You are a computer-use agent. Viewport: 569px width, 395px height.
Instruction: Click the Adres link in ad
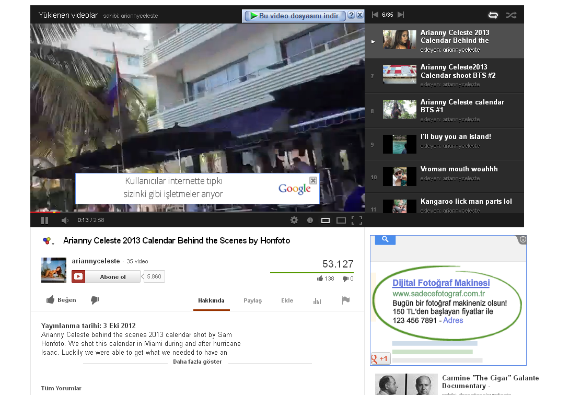[x=453, y=320]
